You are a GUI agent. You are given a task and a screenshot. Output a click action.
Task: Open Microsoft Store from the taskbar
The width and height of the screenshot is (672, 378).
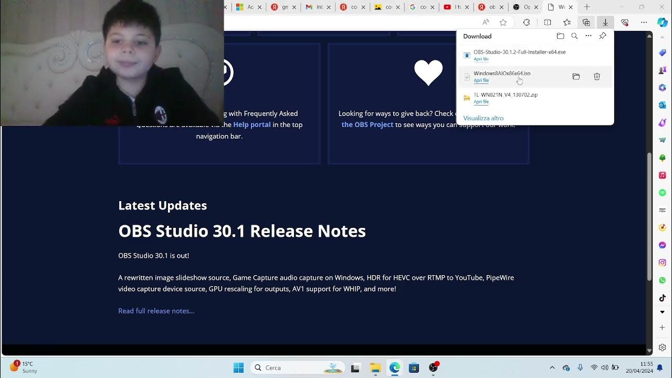[x=414, y=367]
